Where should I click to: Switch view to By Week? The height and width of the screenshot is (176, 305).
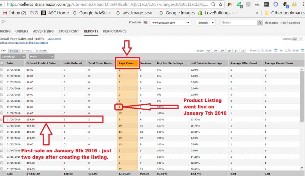tap(27, 51)
